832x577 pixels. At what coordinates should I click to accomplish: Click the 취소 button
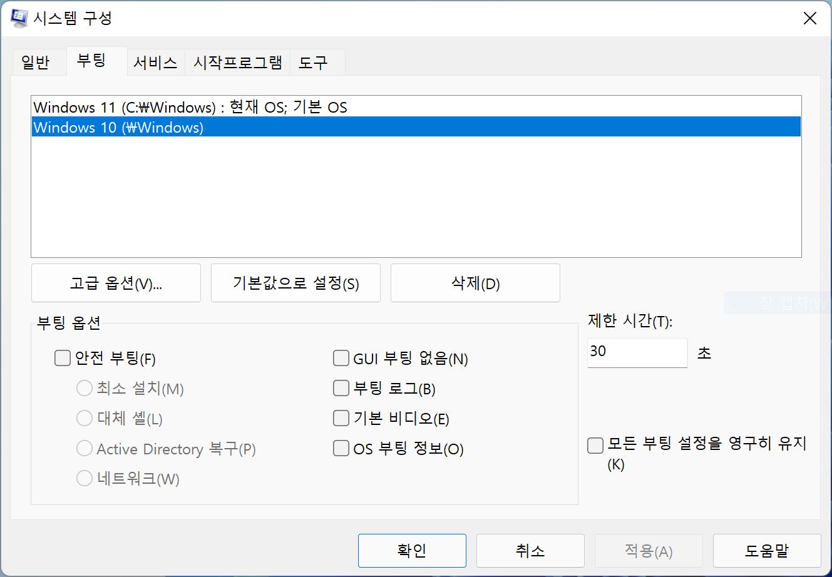[530, 551]
